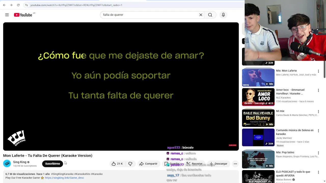Share video using Compartir button
The height and width of the screenshot is (183, 326).
click(148, 164)
